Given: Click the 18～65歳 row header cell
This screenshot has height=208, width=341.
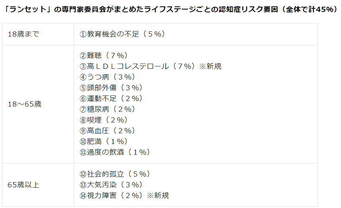Looking at the screenshot, I should [x=25, y=104].
